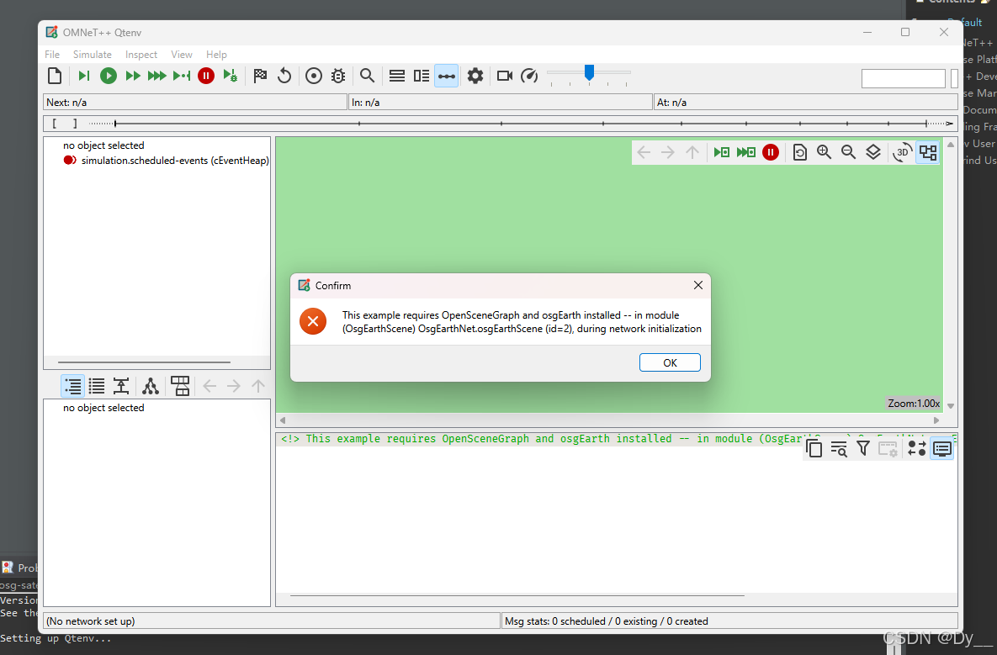Find text in log icon
The image size is (997, 655).
click(x=839, y=448)
